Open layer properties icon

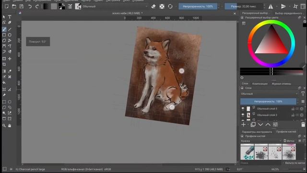click(275, 124)
